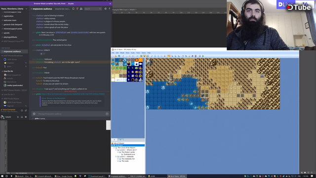316x178 pixels.
Task: Click the delete X toolbar icon
Action: 133,56
